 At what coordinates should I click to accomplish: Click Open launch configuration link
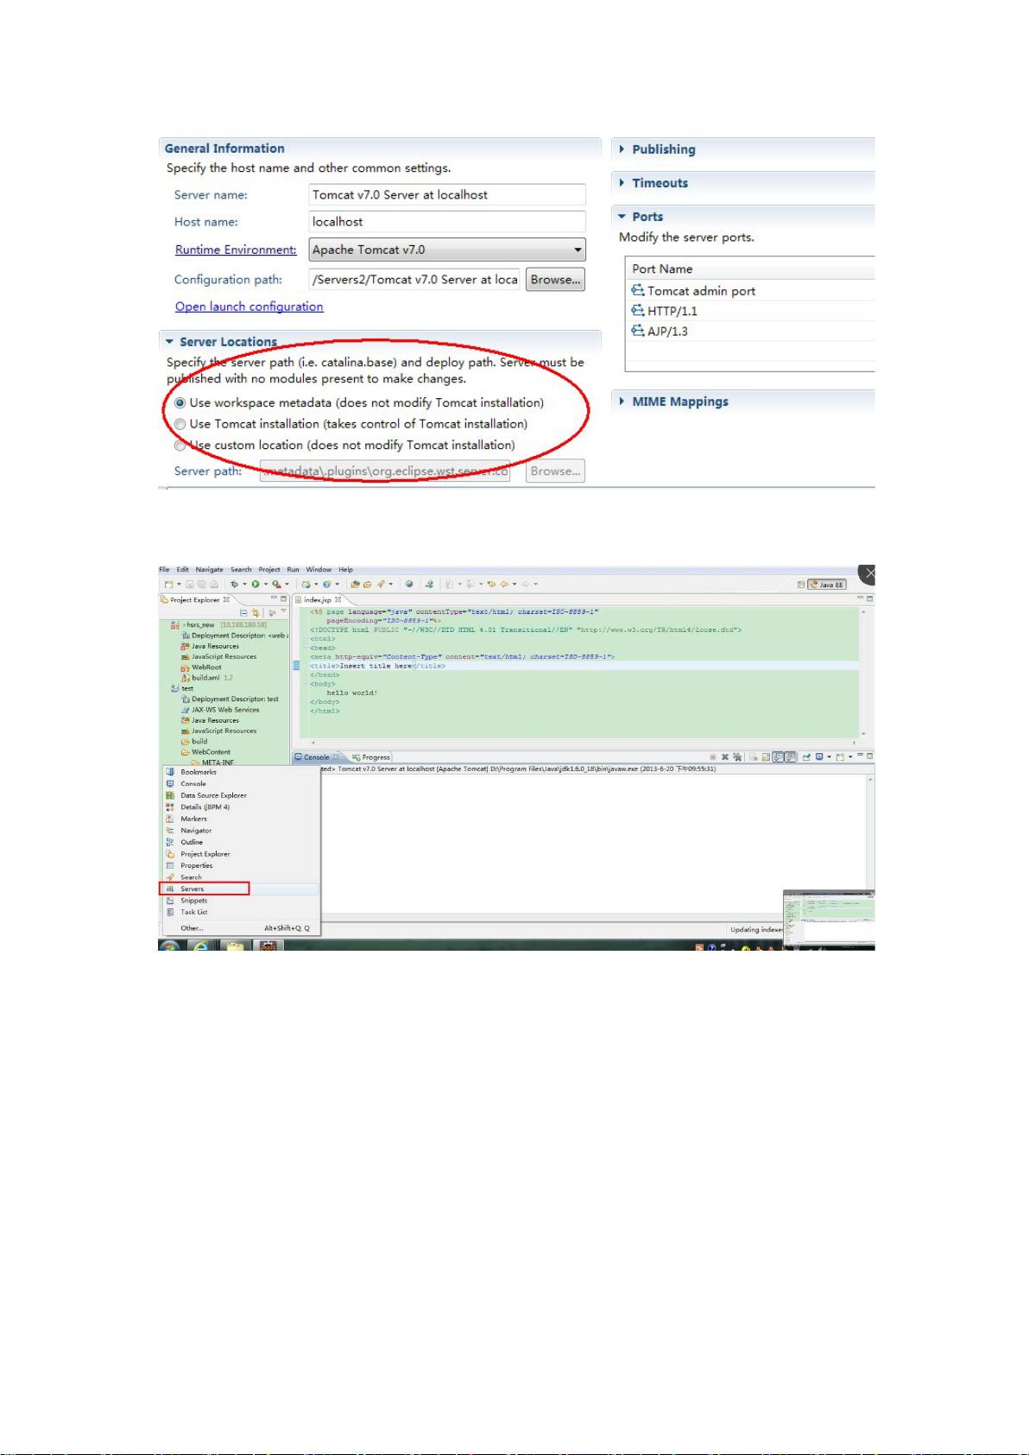pyautogui.click(x=249, y=307)
